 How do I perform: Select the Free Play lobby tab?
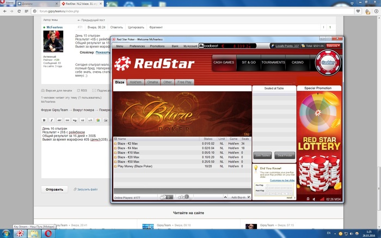click(185, 82)
